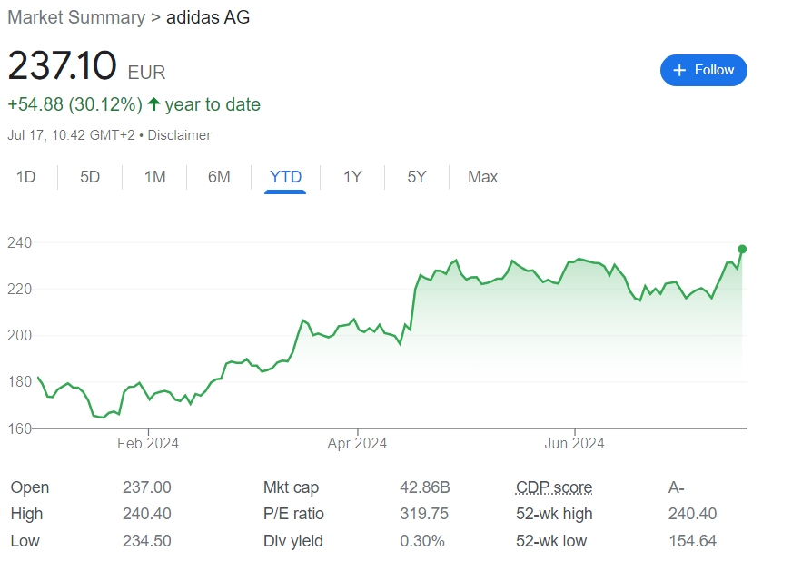Click the CDP score label

[554, 487]
